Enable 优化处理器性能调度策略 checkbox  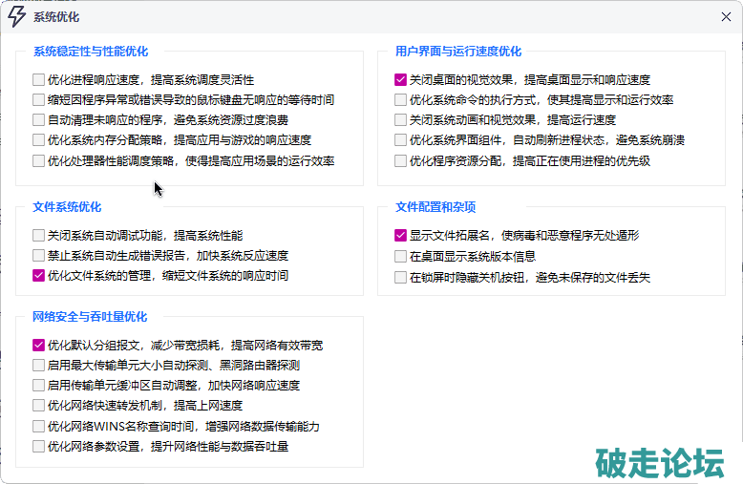38,160
